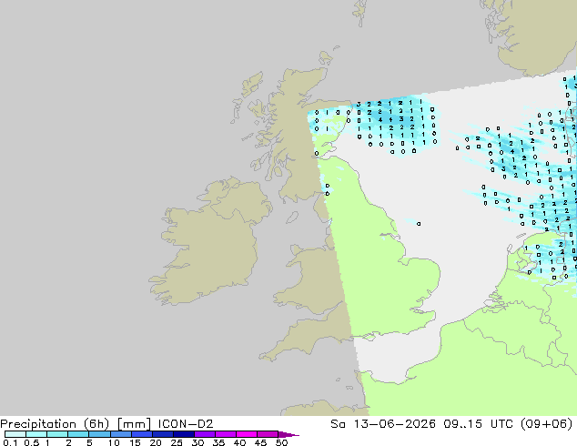Click the 45–50 mm legend swatch
The width and height of the screenshot is (577, 446).
tap(268, 434)
